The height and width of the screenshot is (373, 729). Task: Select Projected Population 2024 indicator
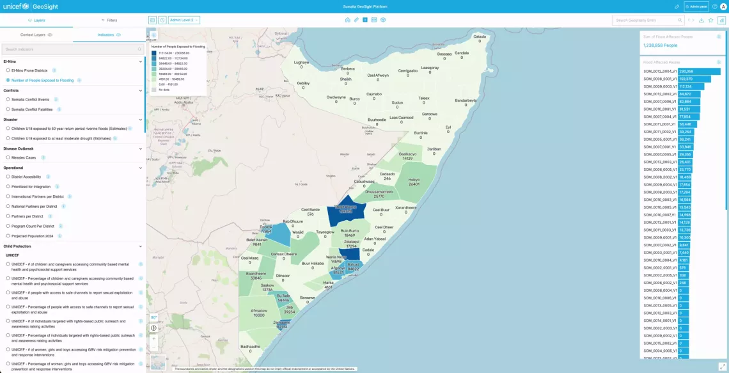point(8,236)
